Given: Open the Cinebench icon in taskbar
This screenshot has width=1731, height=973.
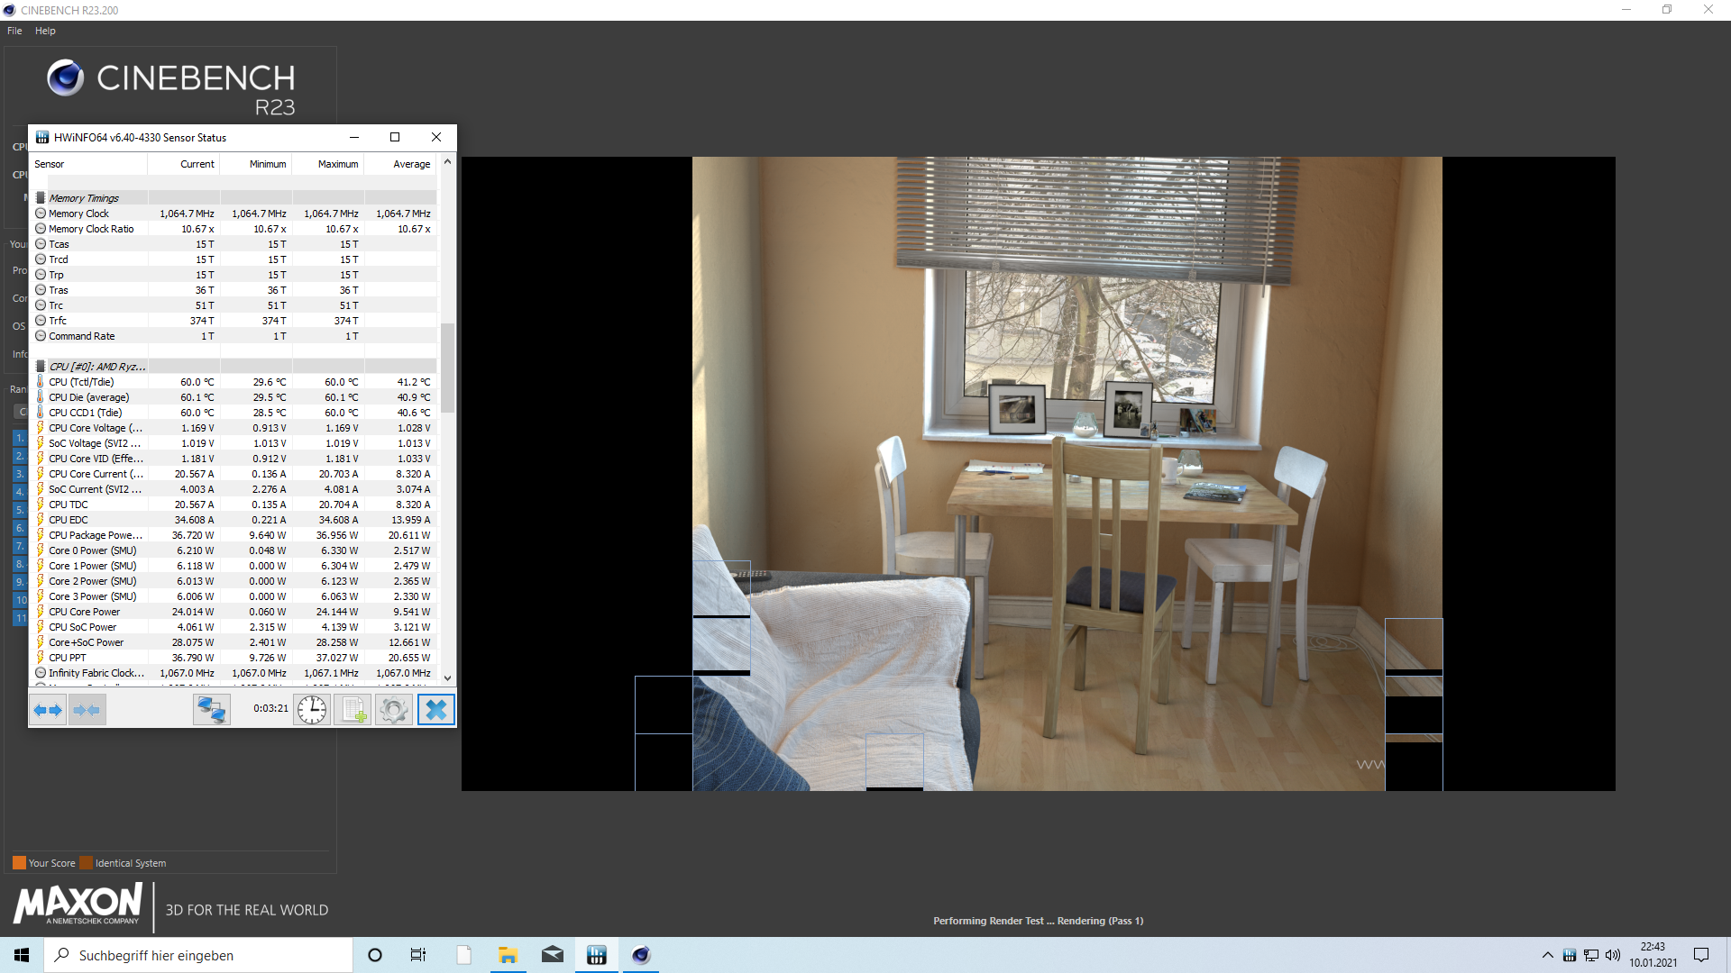Looking at the screenshot, I should click(x=641, y=955).
